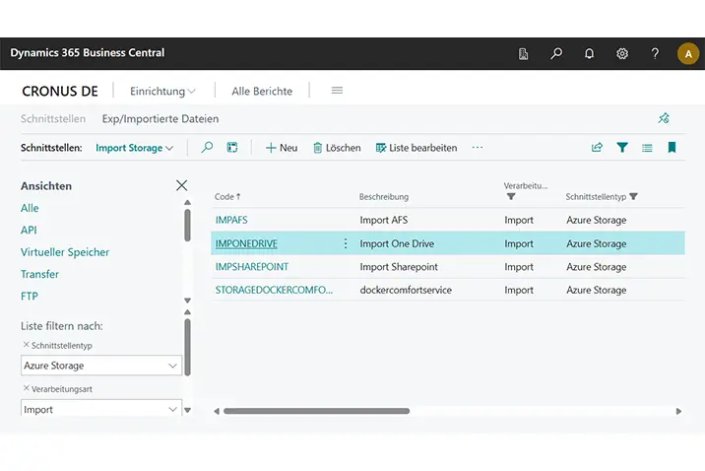This screenshot has width=705, height=471.
Task: Remove the Schnittstellentyp filter
Action: [26, 345]
